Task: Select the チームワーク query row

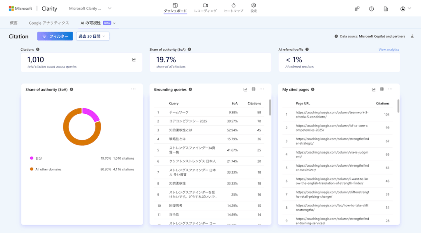Action: [x=209, y=112]
